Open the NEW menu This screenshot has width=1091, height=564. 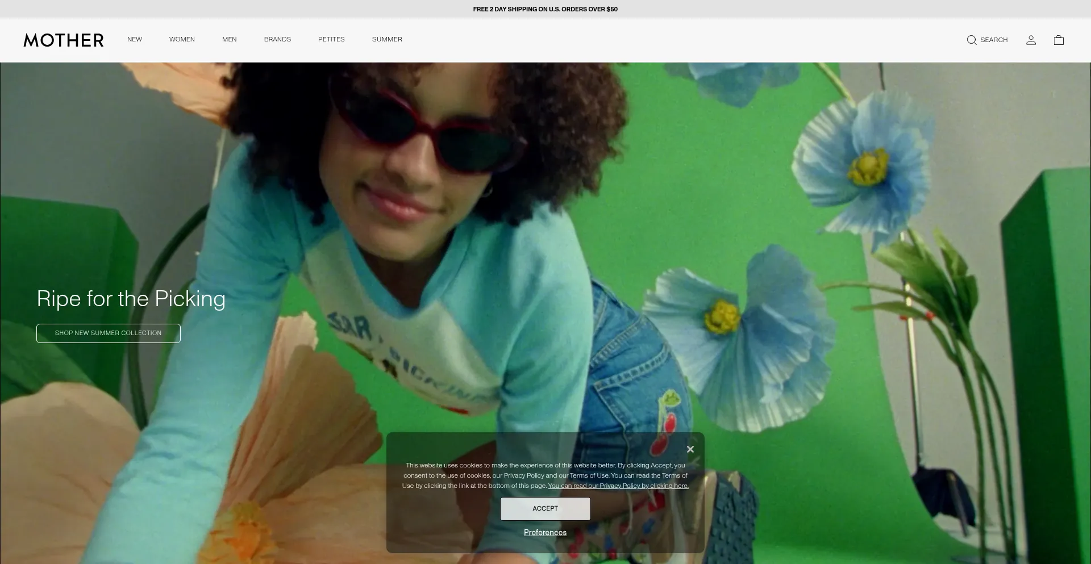(135, 39)
